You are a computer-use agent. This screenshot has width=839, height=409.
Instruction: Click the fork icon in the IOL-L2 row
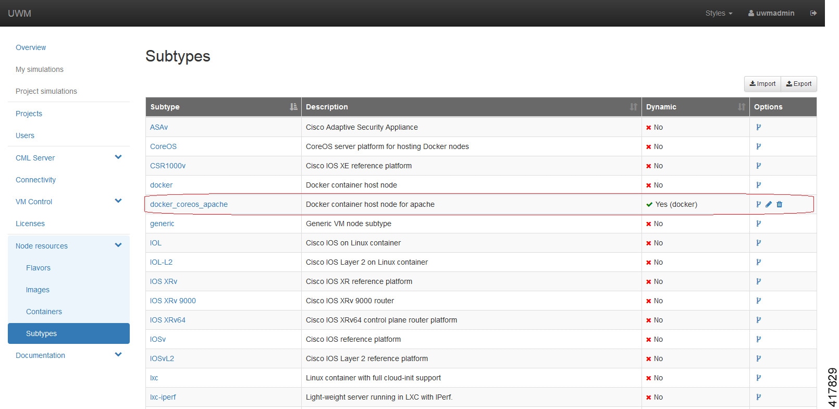point(758,262)
